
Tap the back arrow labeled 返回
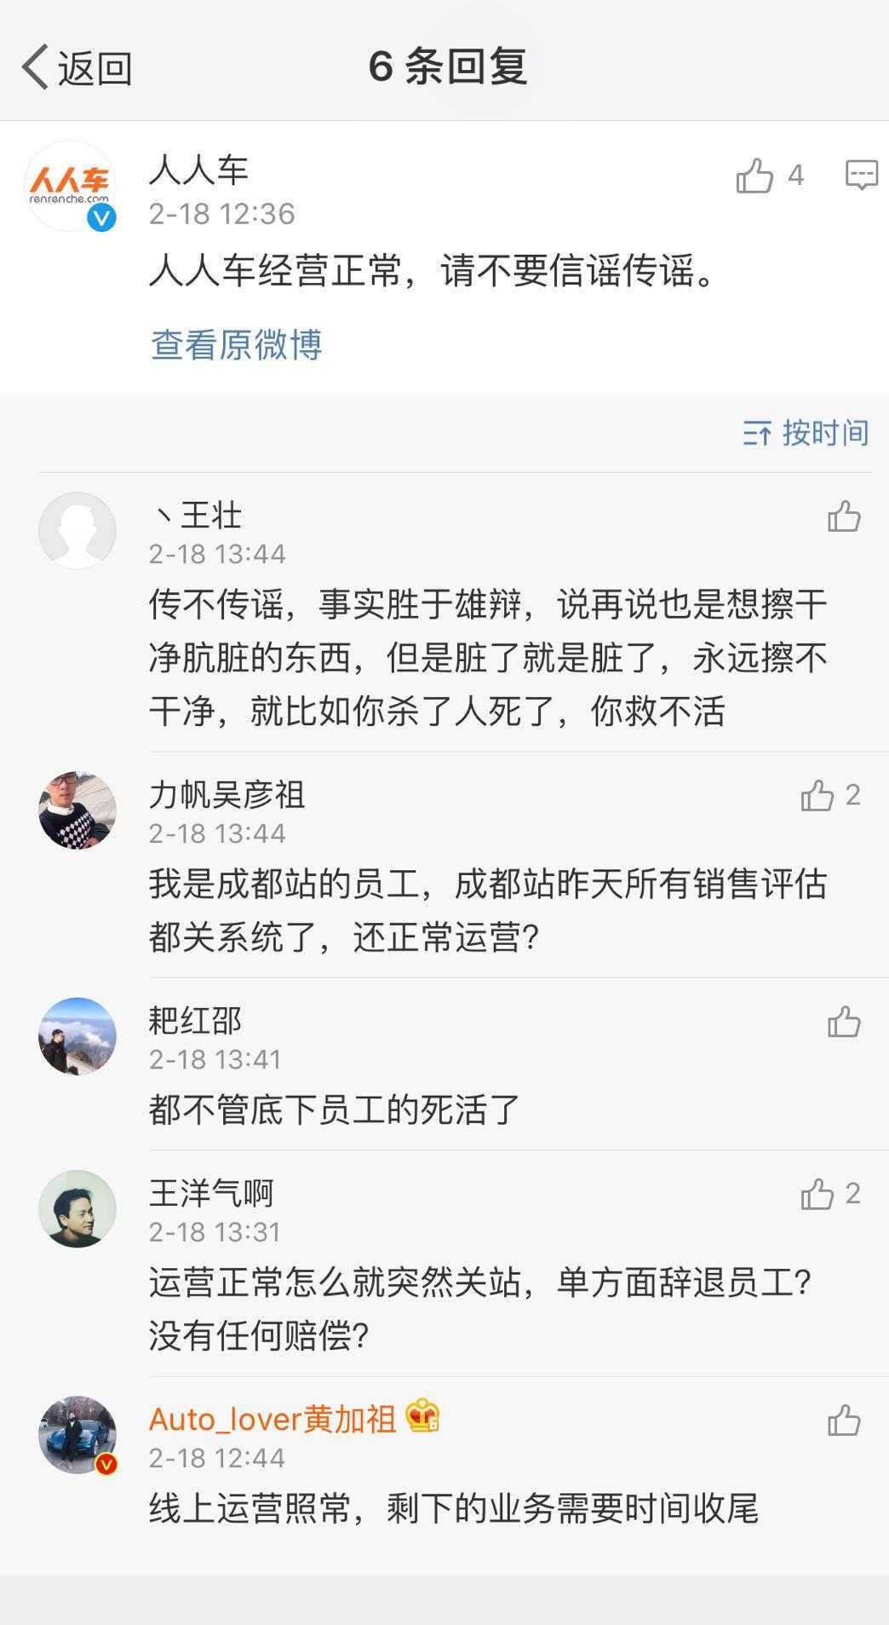(x=77, y=67)
